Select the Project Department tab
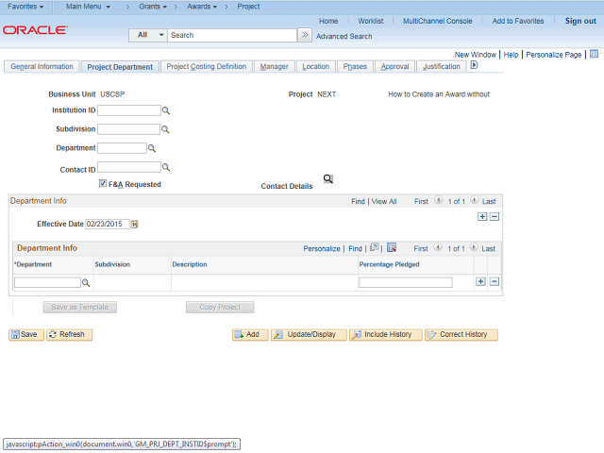The height and width of the screenshot is (453, 604). pos(120,67)
